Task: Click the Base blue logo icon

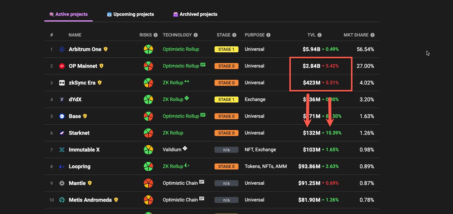Action: [x=62, y=116]
